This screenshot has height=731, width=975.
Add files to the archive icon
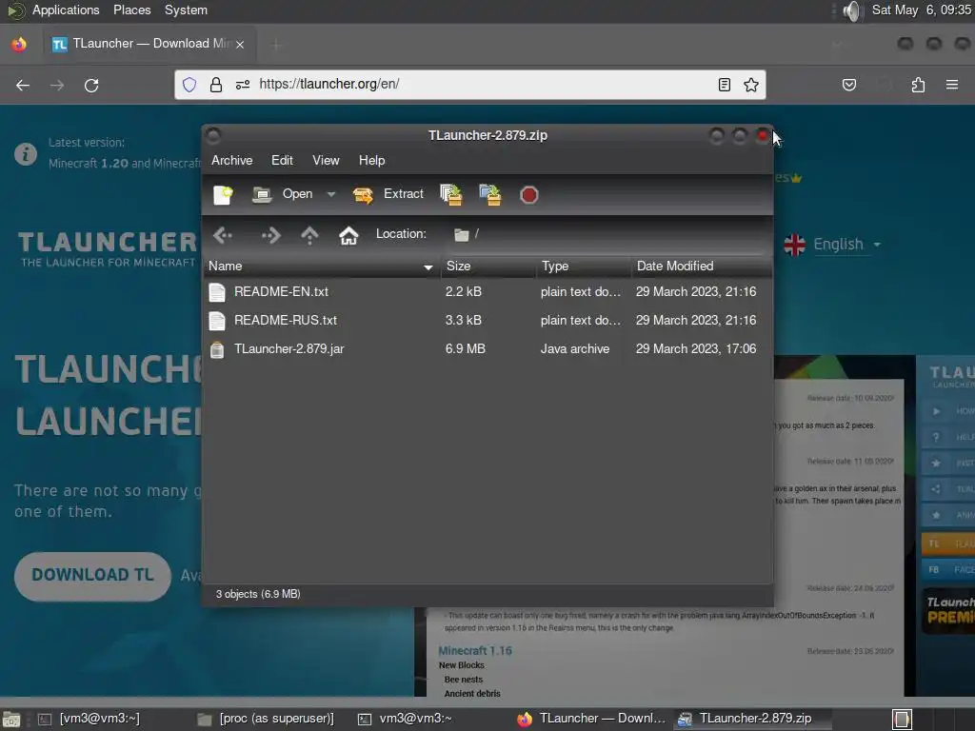pyautogui.click(x=450, y=194)
